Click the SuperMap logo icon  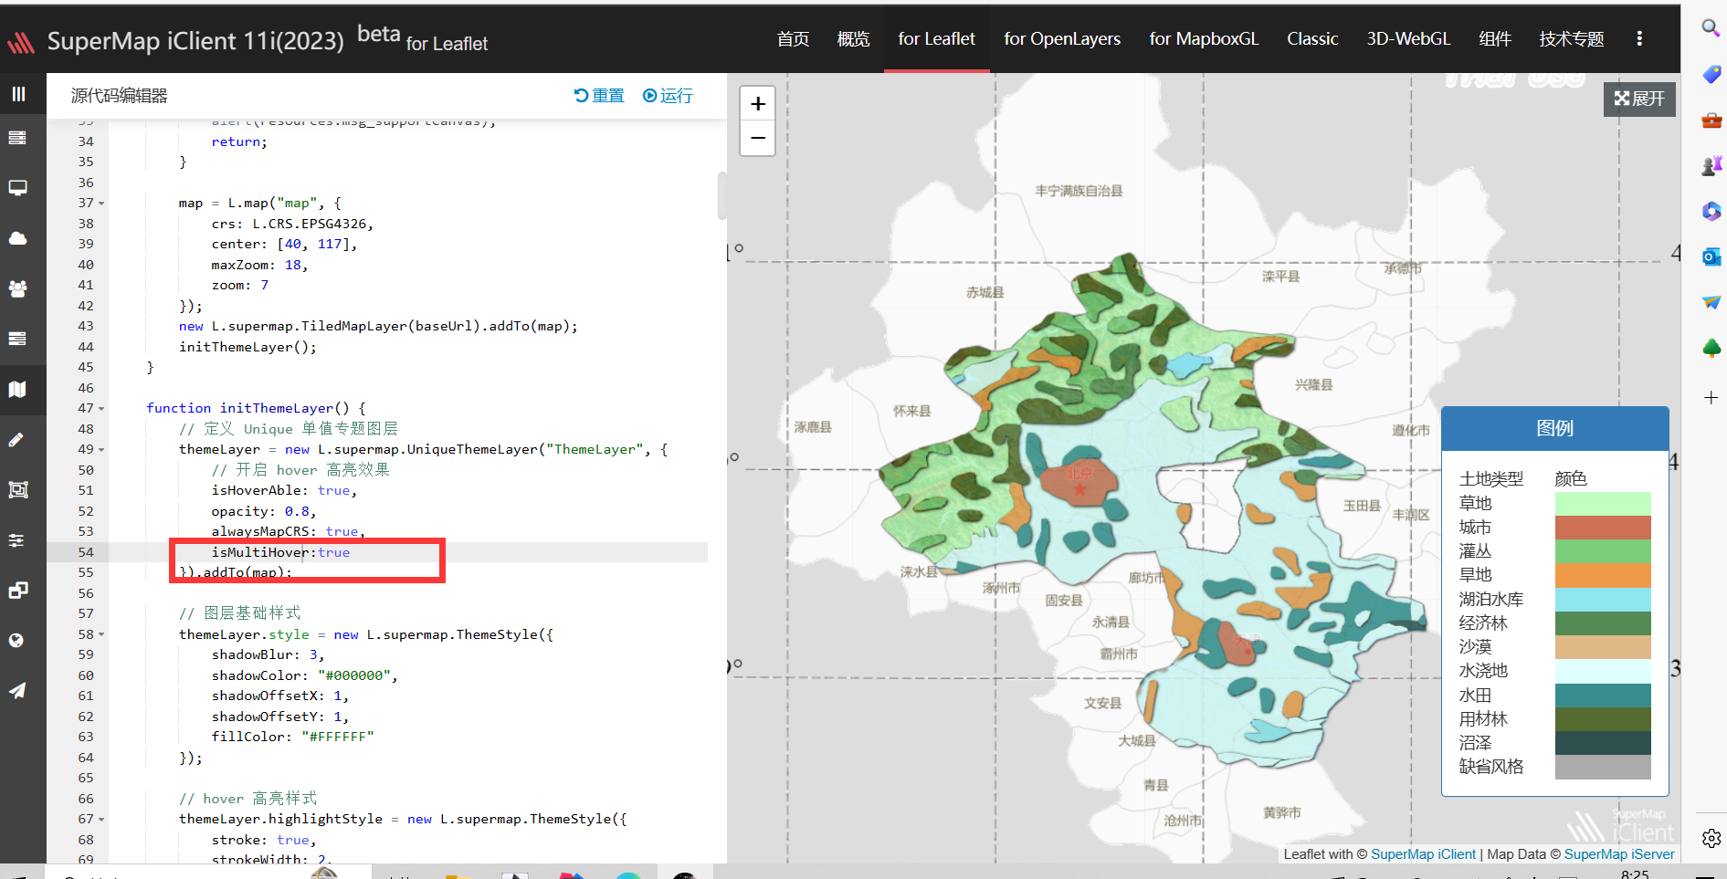[x=20, y=42]
